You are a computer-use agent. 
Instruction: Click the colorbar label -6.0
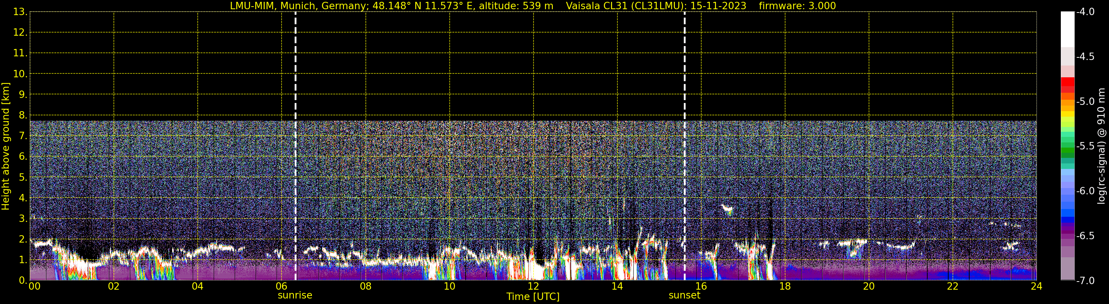click(x=1085, y=191)
